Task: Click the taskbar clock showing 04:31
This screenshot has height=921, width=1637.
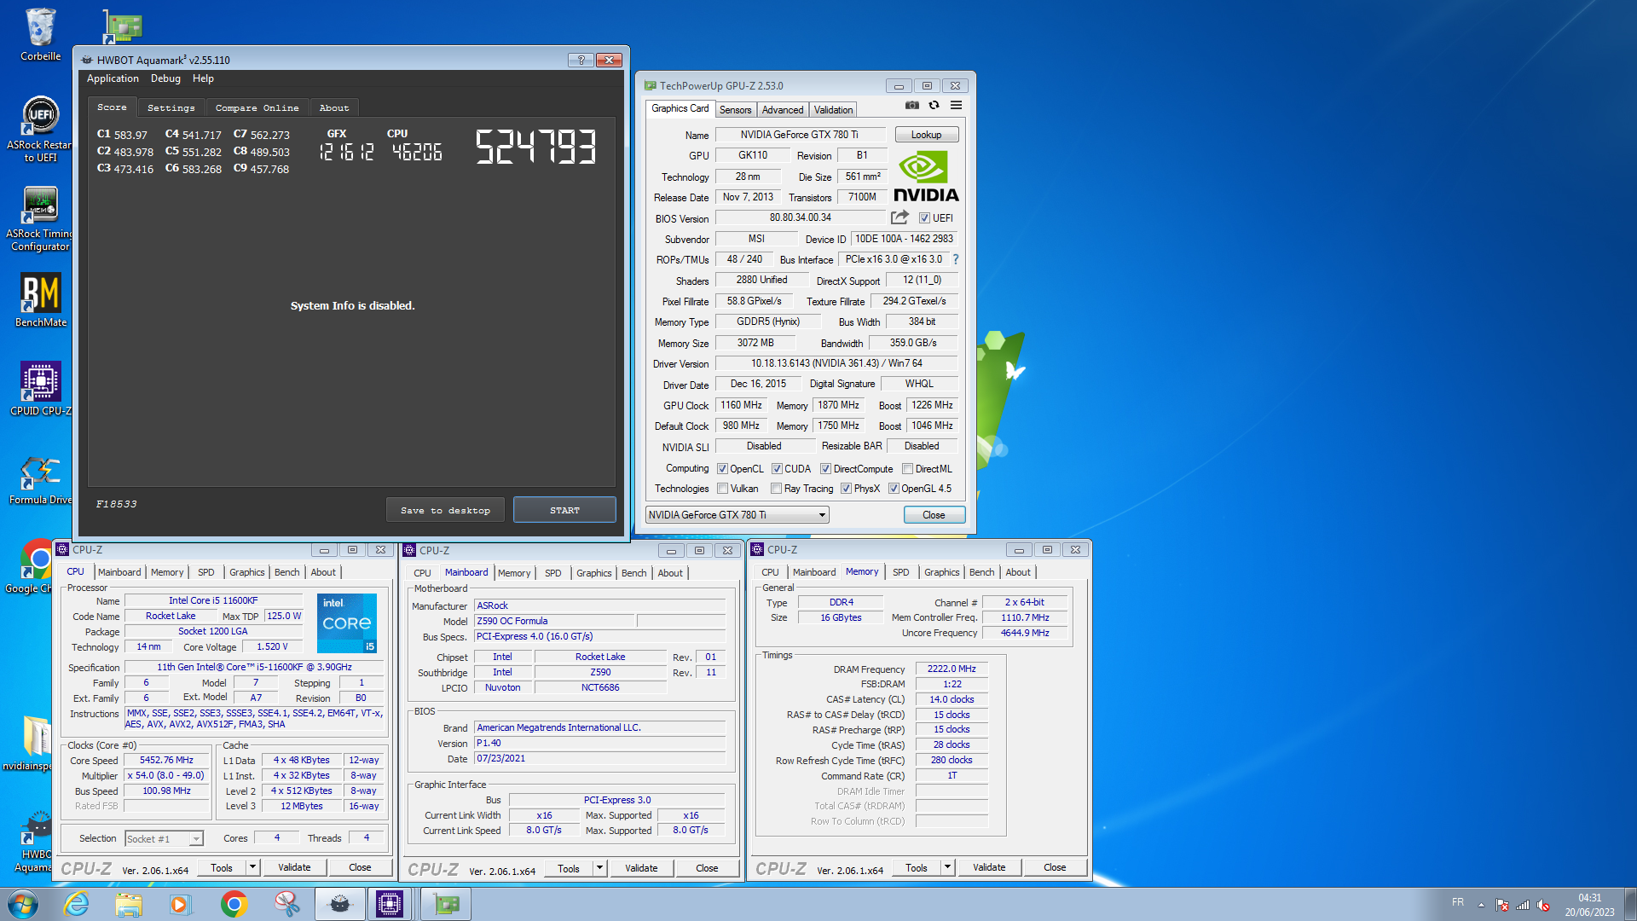Action: (1589, 905)
